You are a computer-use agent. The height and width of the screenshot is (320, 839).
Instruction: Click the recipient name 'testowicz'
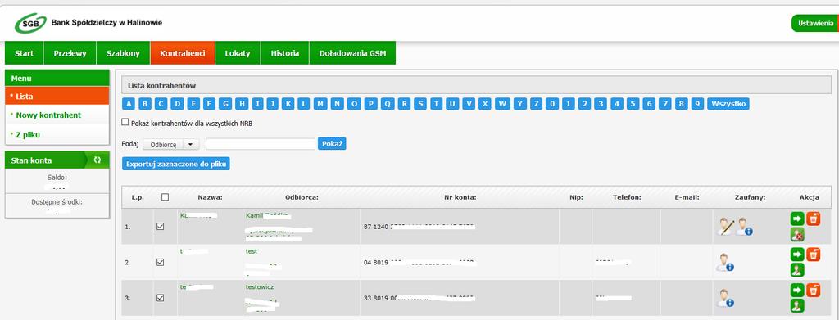point(260,287)
